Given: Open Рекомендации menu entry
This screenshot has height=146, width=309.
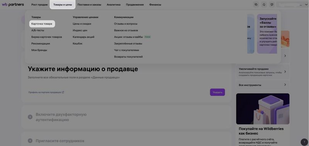Looking at the screenshot, I should pos(41,44).
